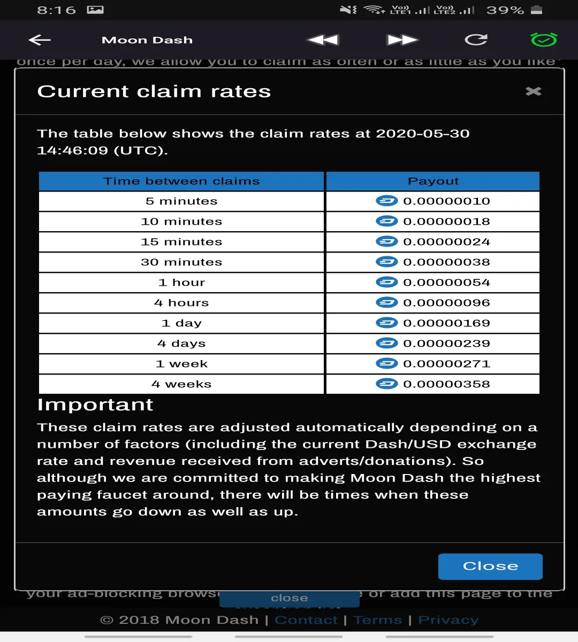Select the '1 hour' table cell
This screenshot has height=642, width=578.
181,282
